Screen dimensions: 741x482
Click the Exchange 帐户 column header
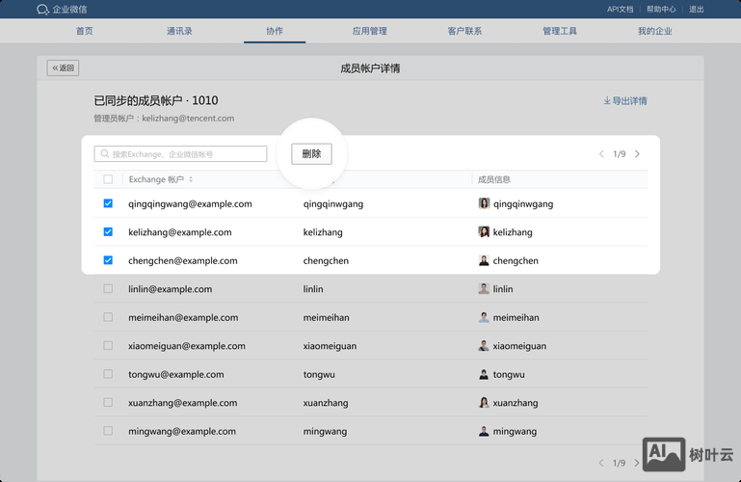click(x=156, y=179)
